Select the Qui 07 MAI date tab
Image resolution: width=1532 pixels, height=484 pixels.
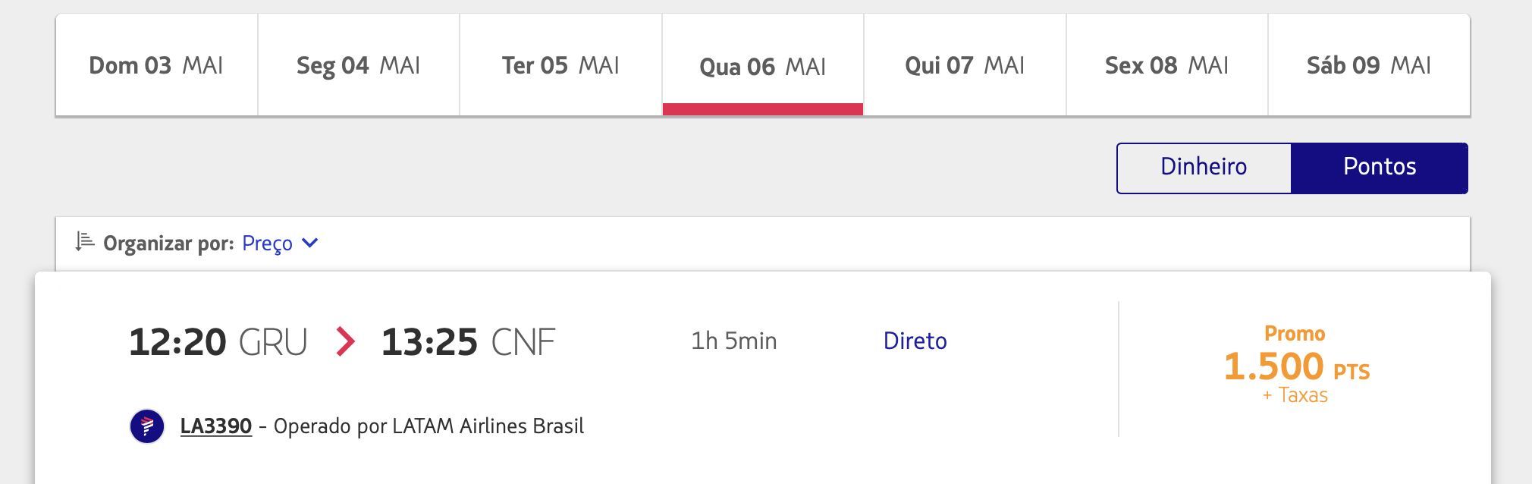point(965,65)
